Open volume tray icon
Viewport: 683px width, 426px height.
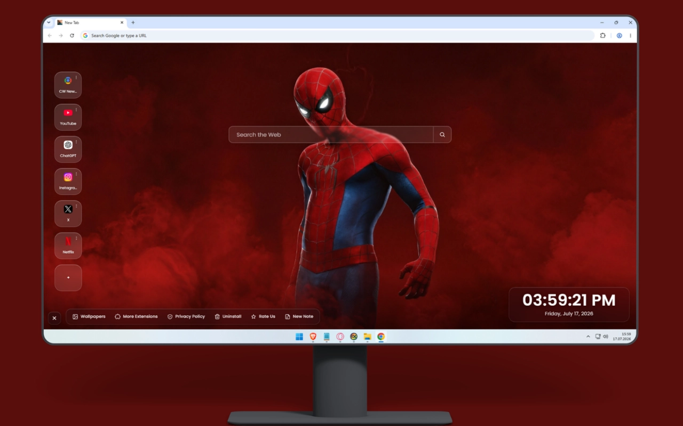click(x=606, y=337)
